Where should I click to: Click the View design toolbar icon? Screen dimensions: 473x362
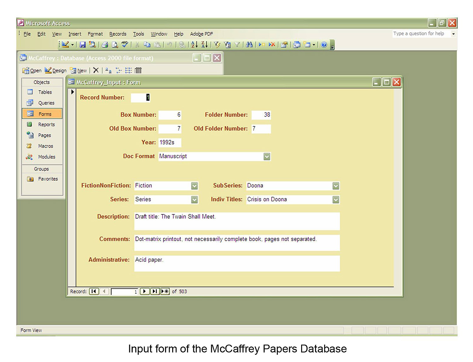[66, 45]
